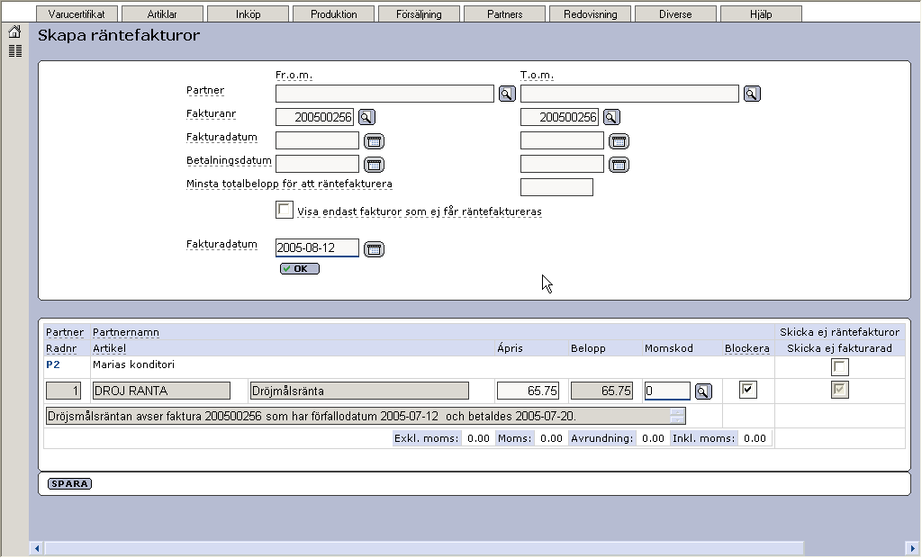This screenshot has width=922, height=558.
Task: Click the Momskod input field
Action: pyautogui.click(x=667, y=391)
